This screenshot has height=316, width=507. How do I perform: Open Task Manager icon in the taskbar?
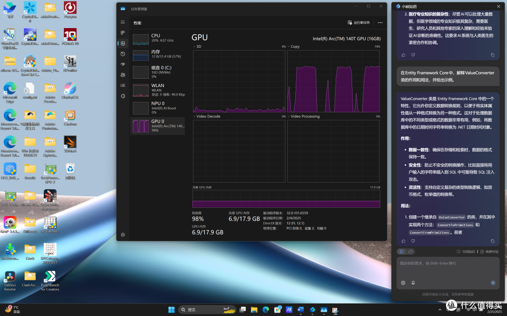coord(323,309)
